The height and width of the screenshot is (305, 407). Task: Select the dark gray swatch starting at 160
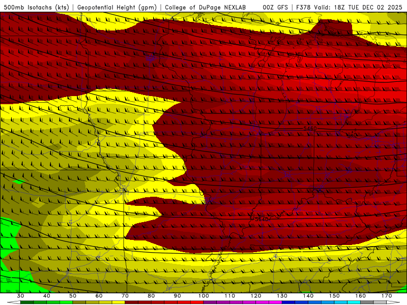tap(367, 303)
